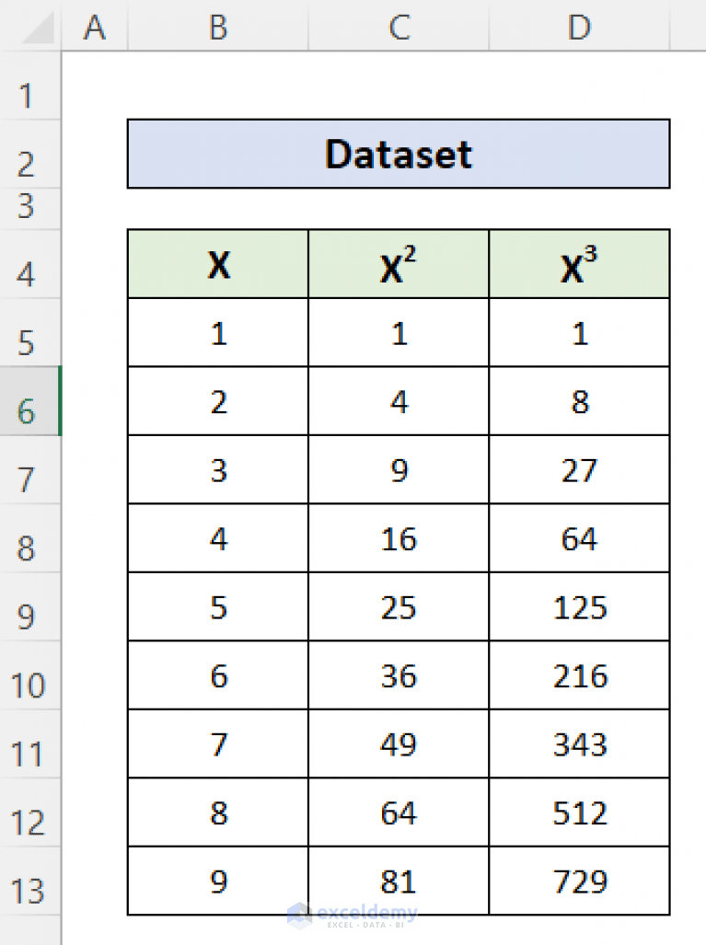Select row header 6
Image resolution: width=706 pixels, height=945 pixels.
(x=29, y=401)
